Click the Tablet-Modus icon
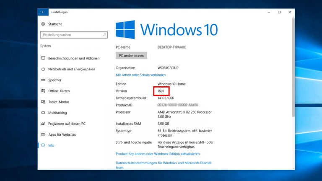This screenshot has height=181, width=322. click(x=43, y=102)
